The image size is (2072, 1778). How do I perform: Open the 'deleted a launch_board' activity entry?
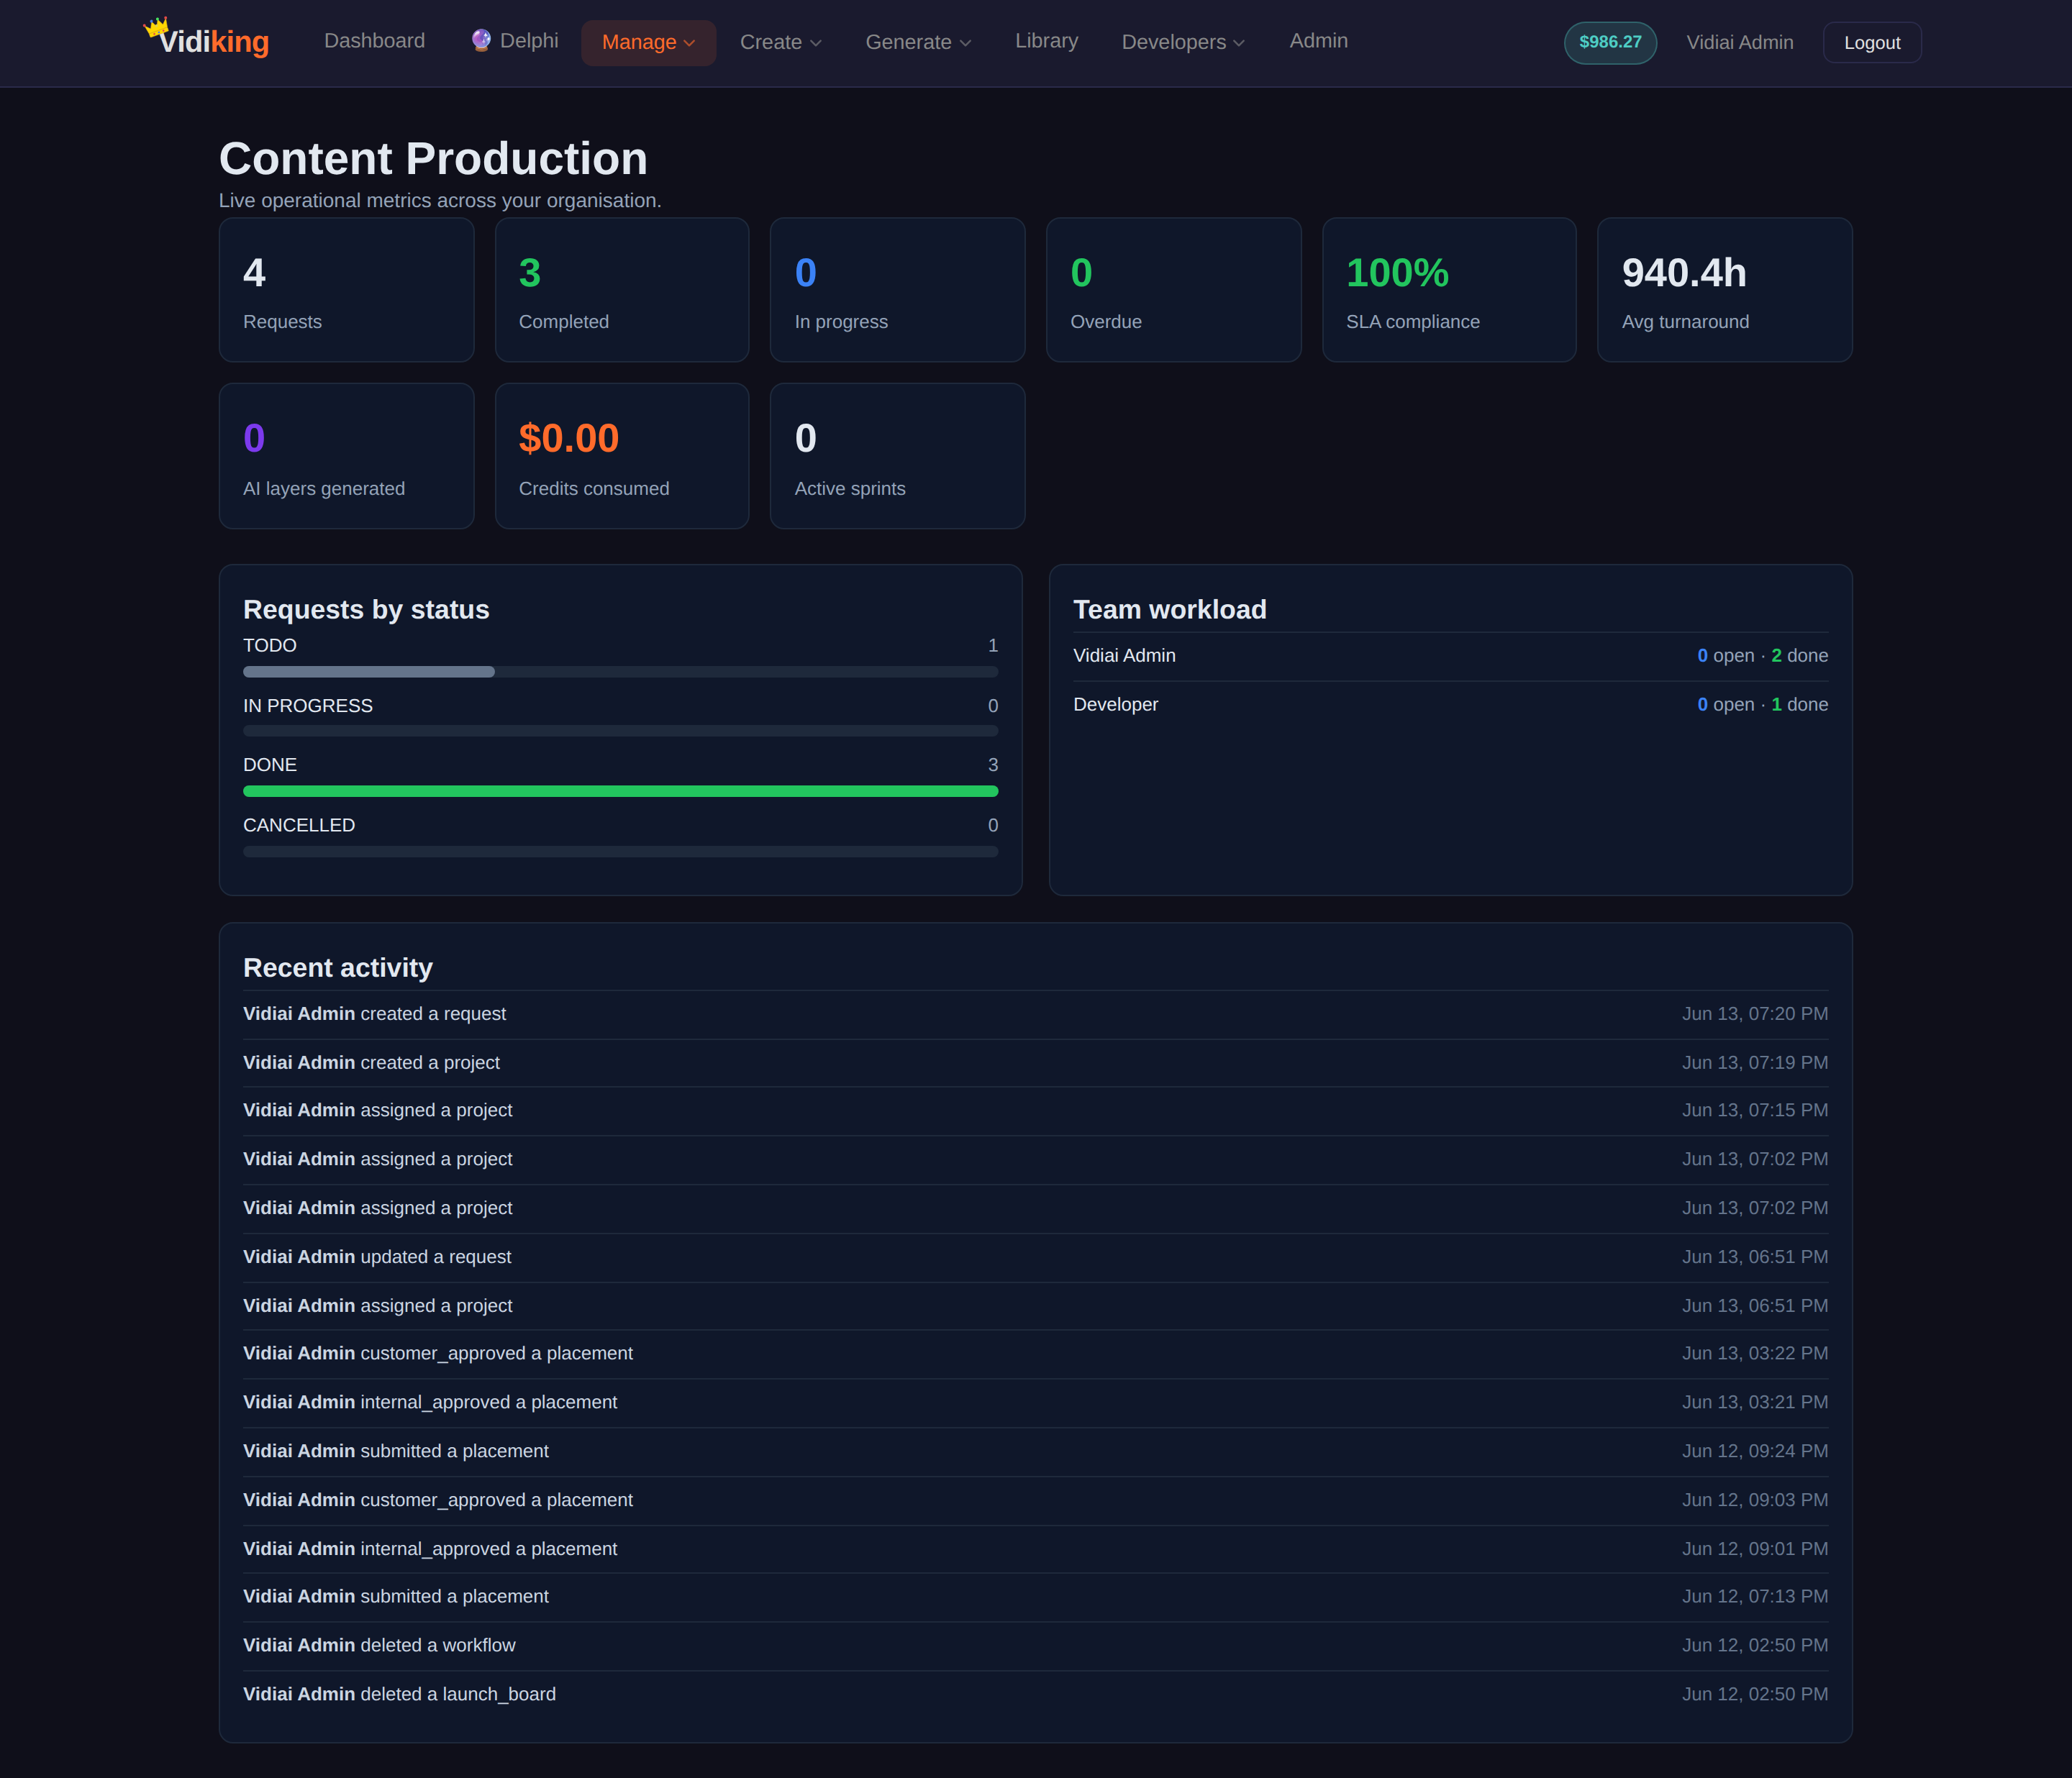pos(1035,1695)
